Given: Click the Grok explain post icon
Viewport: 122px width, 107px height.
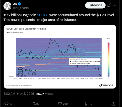Looking at the screenshot, I should pos(109,5).
